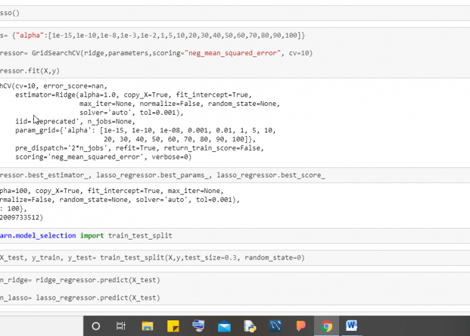This screenshot has height=336, width=470.
Task: Place cursor in the alpha parameters line
Action: pyautogui.click(x=150, y=36)
